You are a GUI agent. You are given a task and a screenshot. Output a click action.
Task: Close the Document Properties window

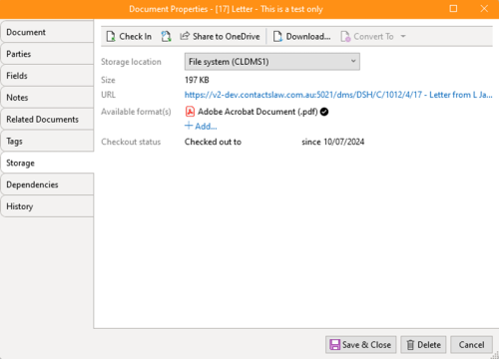[484, 9]
